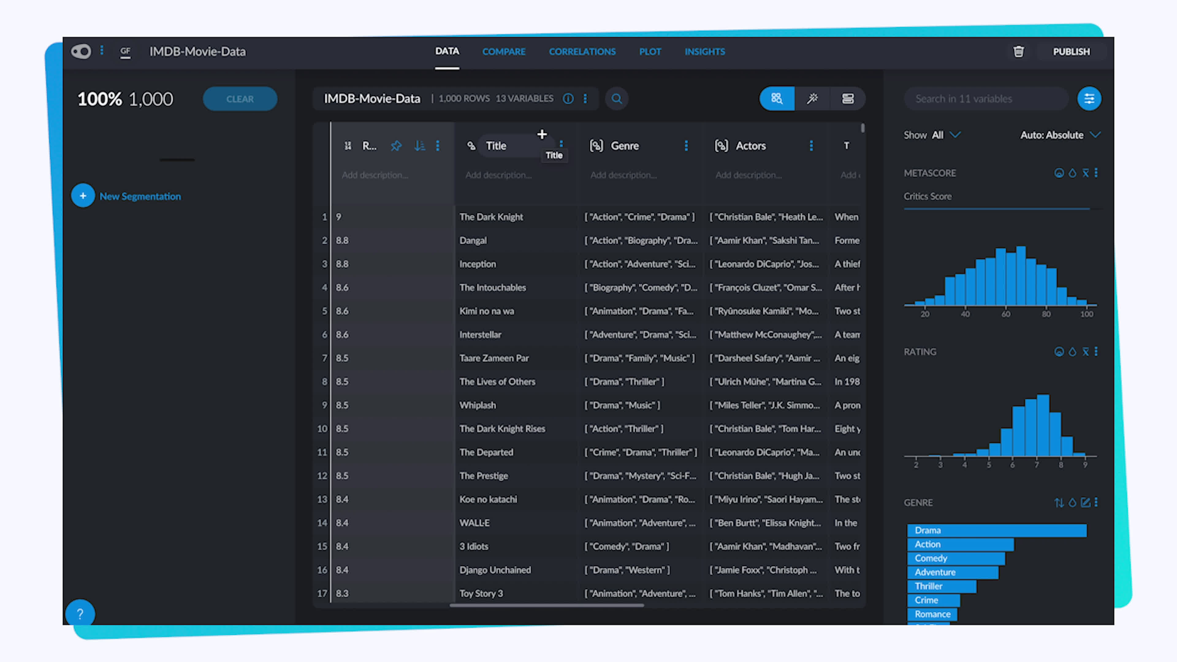Open the help question mark button

click(x=80, y=613)
